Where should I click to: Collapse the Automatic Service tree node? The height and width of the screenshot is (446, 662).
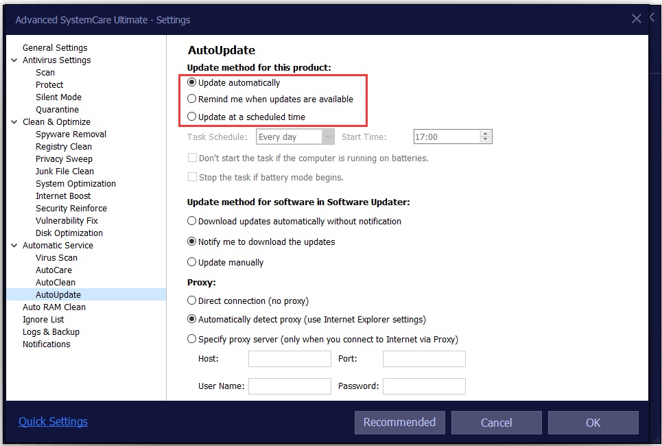14,246
